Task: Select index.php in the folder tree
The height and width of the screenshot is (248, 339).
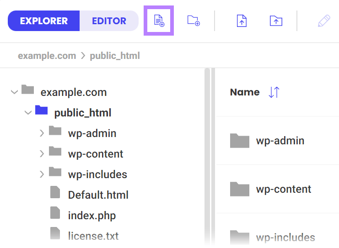Action: [91, 215]
